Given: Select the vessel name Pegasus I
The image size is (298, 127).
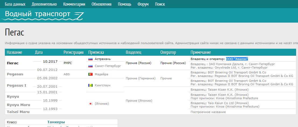Looking at the screenshot, I should [16, 85].
